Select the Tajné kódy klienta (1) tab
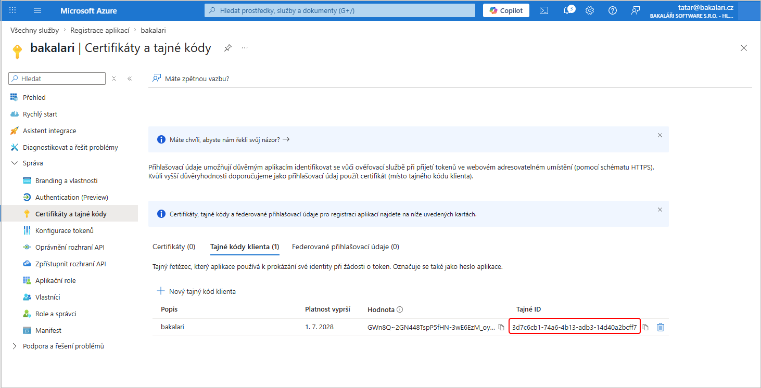Viewport: 761px width, 388px height. pos(245,247)
